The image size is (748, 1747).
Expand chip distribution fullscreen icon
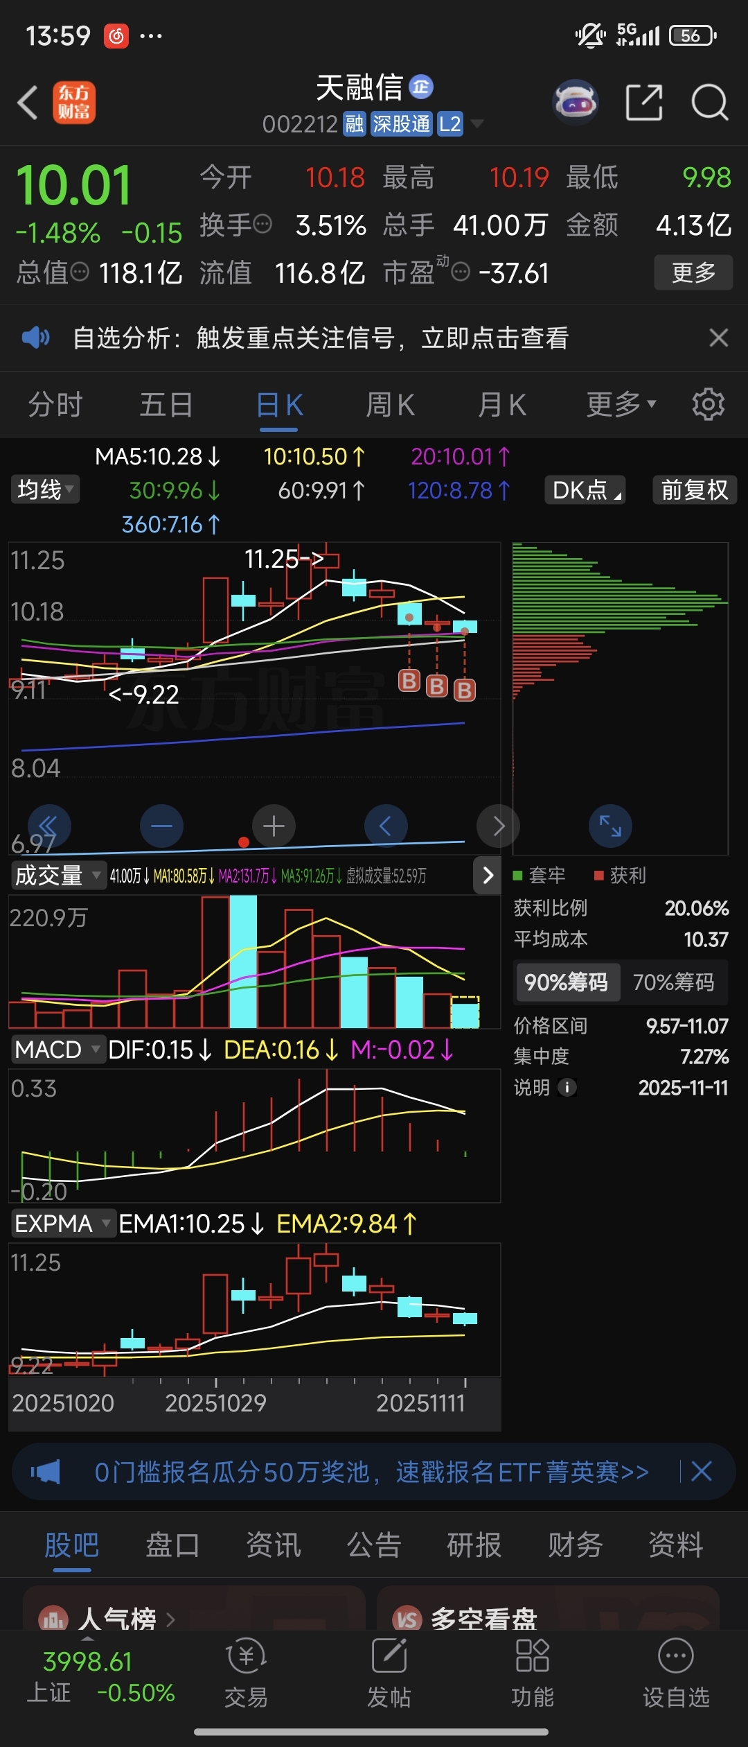610,826
